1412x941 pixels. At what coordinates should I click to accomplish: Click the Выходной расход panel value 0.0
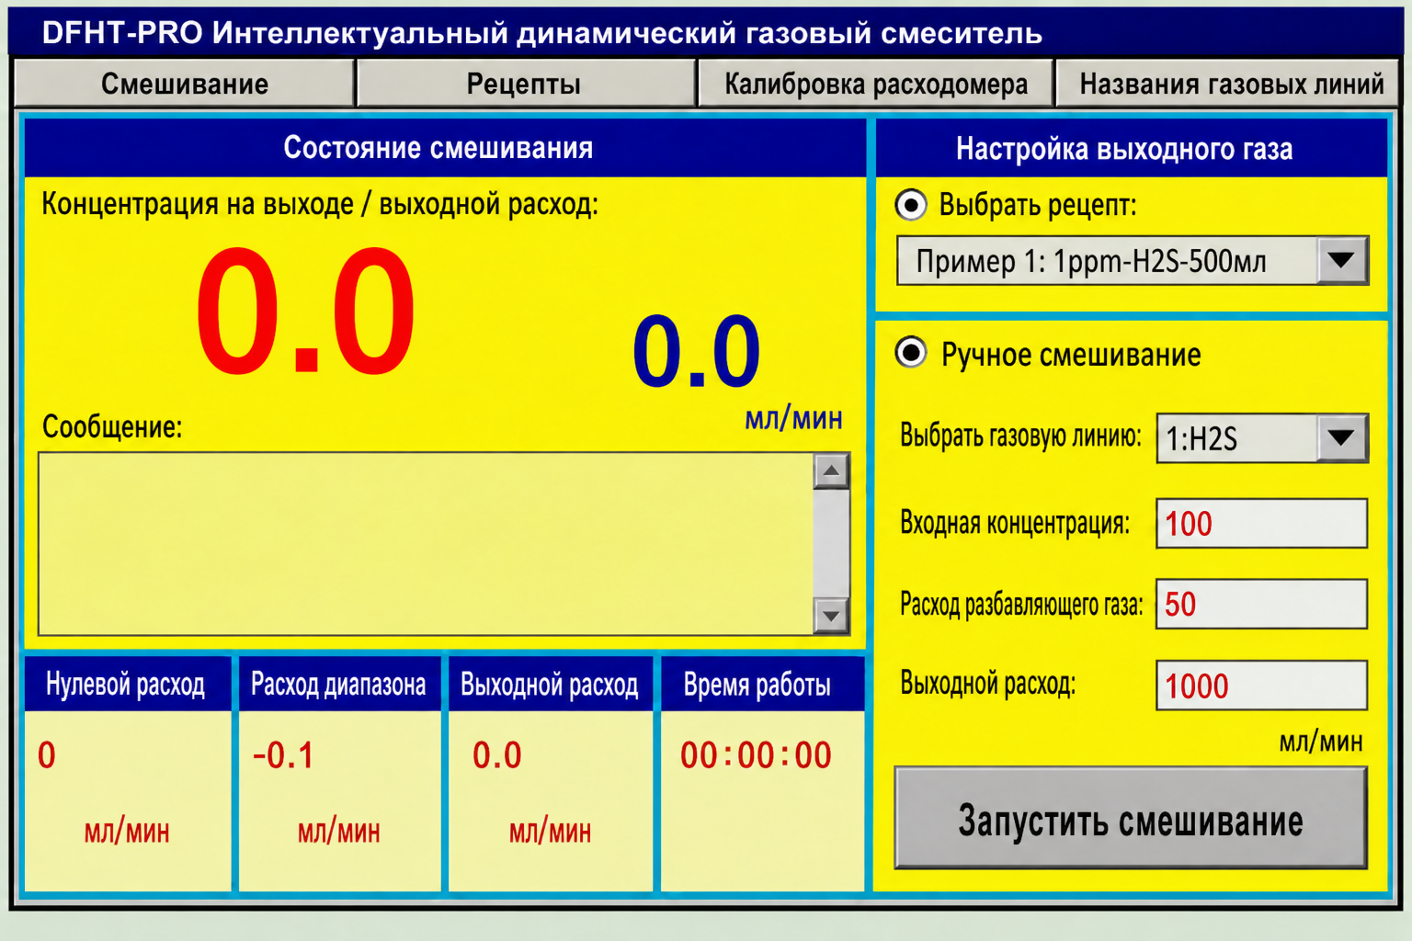[x=496, y=755]
